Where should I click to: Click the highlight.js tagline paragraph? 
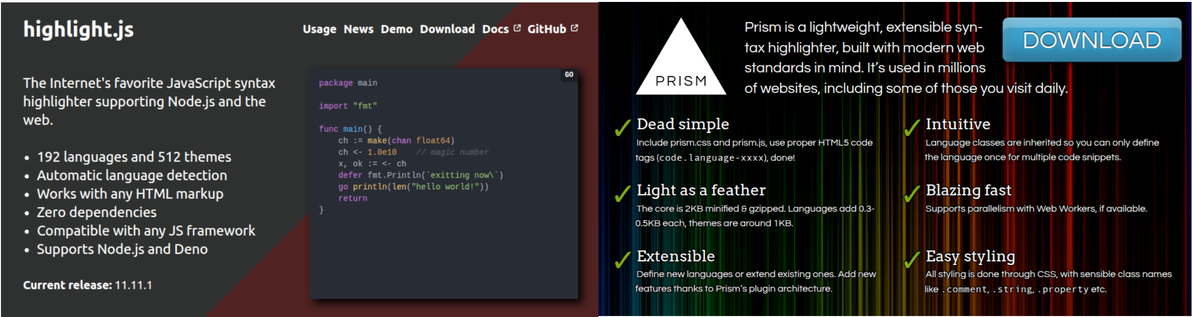click(149, 101)
